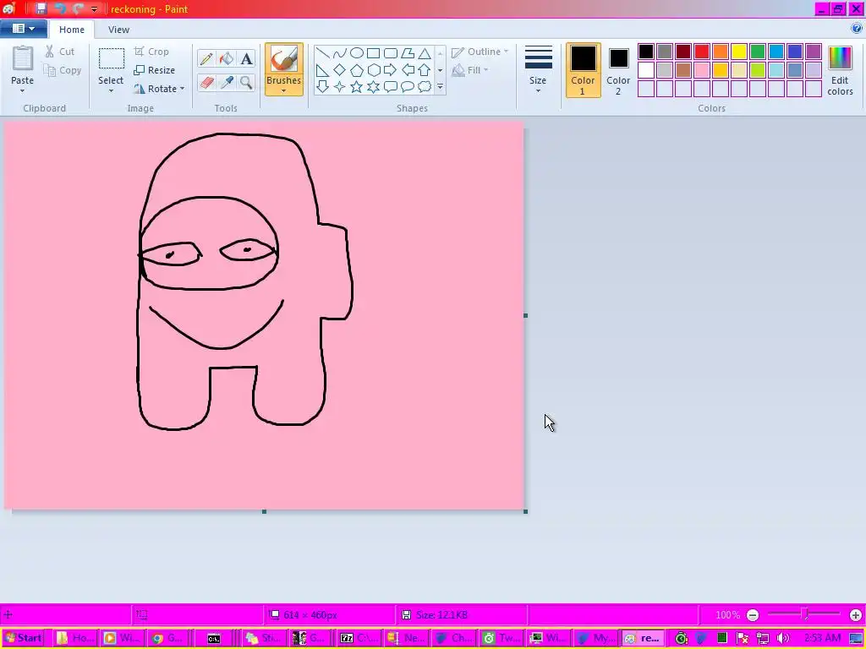This screenshot has width=866, height=649.
Task: Open the Edit colors dialog
Action: pos(840,69)
